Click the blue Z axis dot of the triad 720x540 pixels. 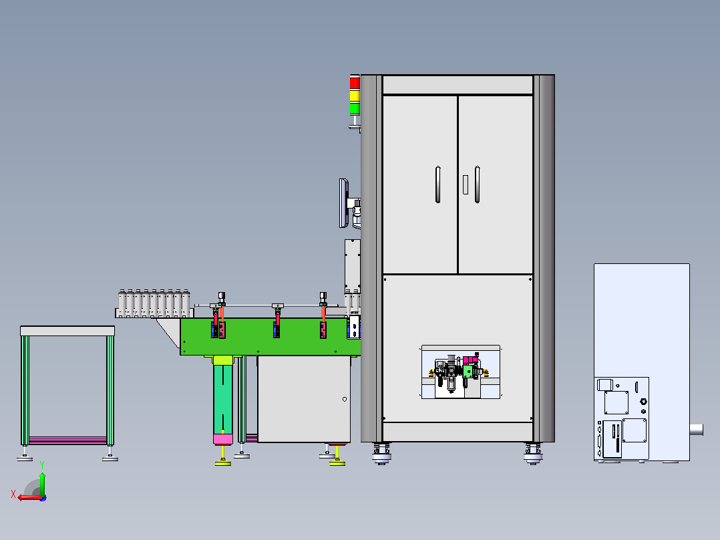click(43, 498)
